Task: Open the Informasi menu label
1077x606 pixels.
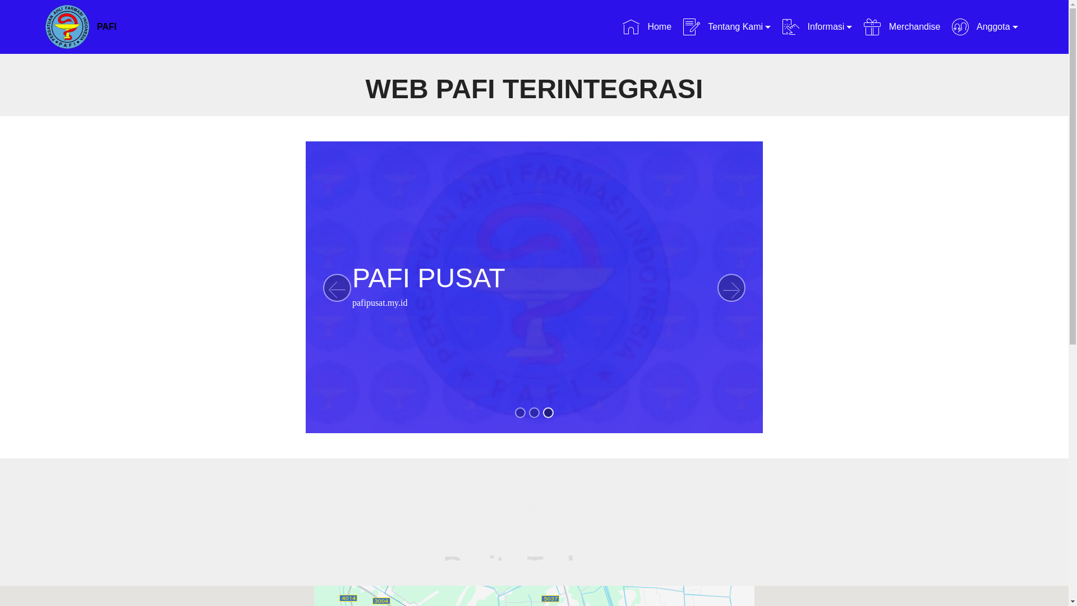Action: 826,27
